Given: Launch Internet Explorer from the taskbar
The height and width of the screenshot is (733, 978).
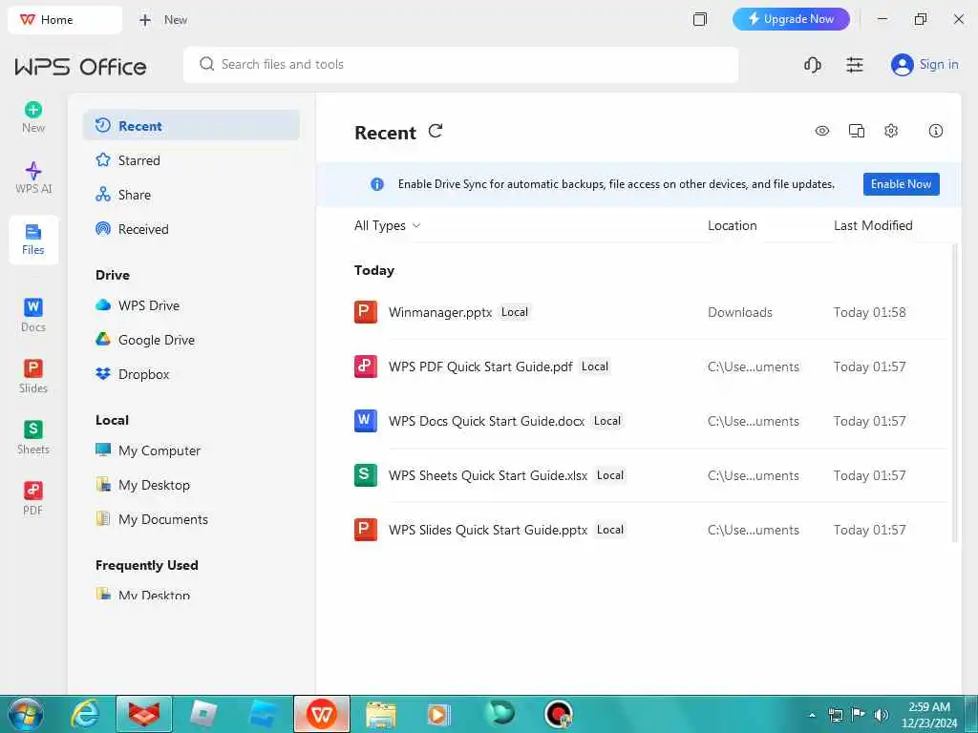Looking at the screenshot, I should pos(85,714).
